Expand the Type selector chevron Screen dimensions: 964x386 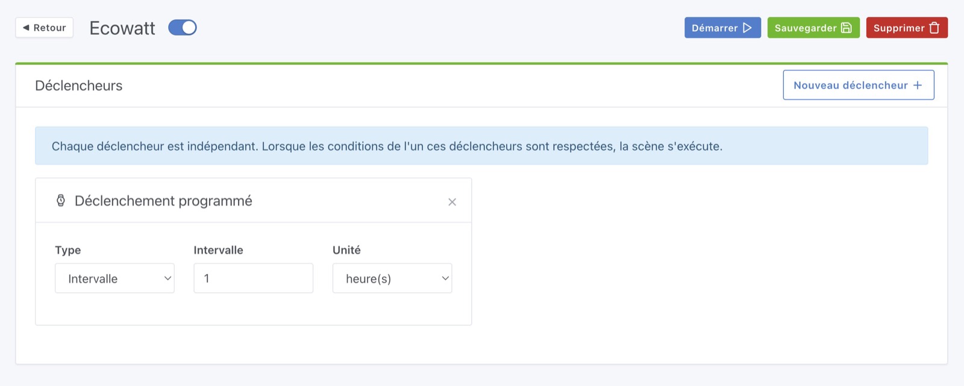(x=167, y=278)
